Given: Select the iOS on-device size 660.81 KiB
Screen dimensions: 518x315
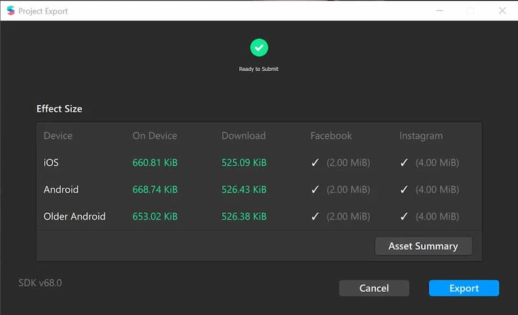Looking at the screenshot, I should point(155,162).
